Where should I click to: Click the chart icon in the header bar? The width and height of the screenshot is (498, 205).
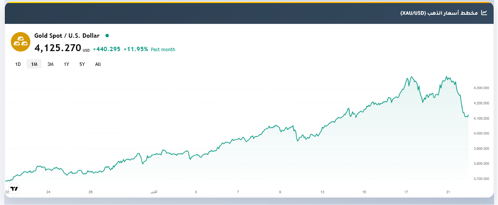click(485, 13)
